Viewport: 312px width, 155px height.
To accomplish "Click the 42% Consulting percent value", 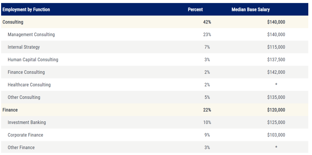I will (x=207, y=22).
